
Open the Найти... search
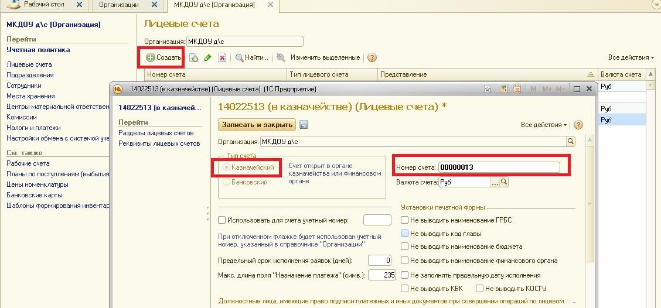tap(251, 58)
